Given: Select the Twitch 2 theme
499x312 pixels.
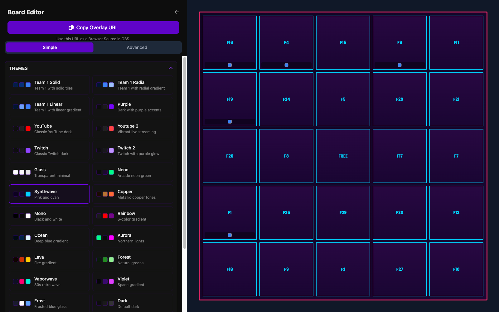Looking at the screenshot, I should point(133,150).
